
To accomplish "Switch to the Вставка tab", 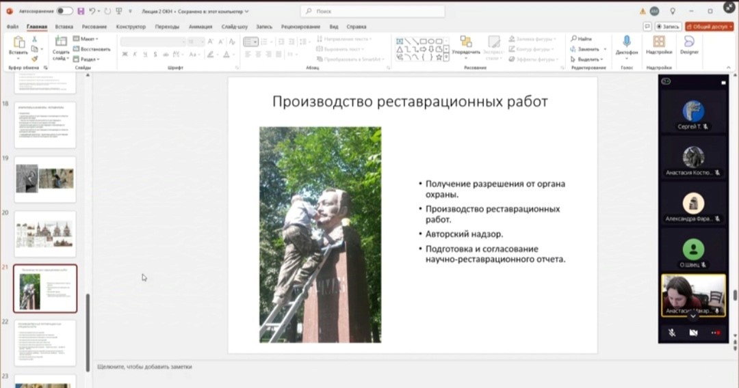I will 64,27.
